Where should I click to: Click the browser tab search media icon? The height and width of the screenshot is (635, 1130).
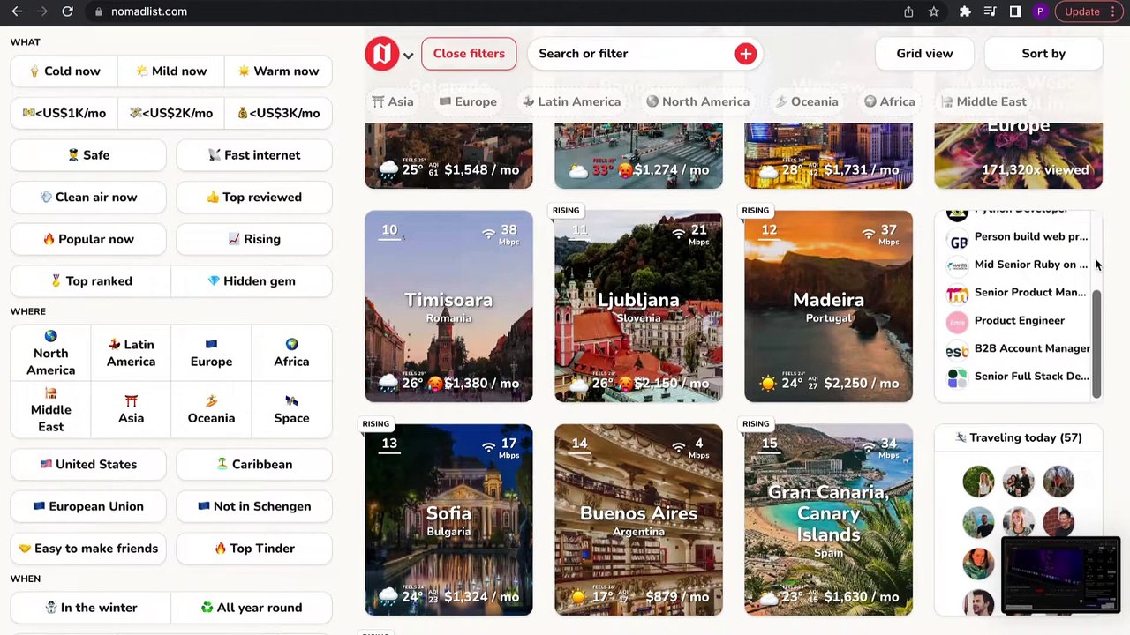990,11
